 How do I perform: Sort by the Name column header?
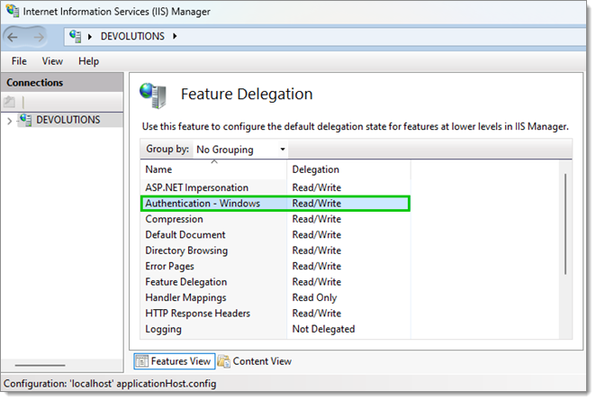[213, 169]
